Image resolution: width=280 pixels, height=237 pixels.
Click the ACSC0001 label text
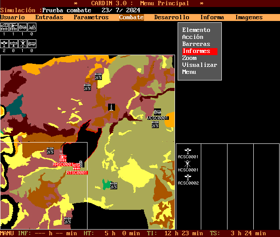coord(188,157)
